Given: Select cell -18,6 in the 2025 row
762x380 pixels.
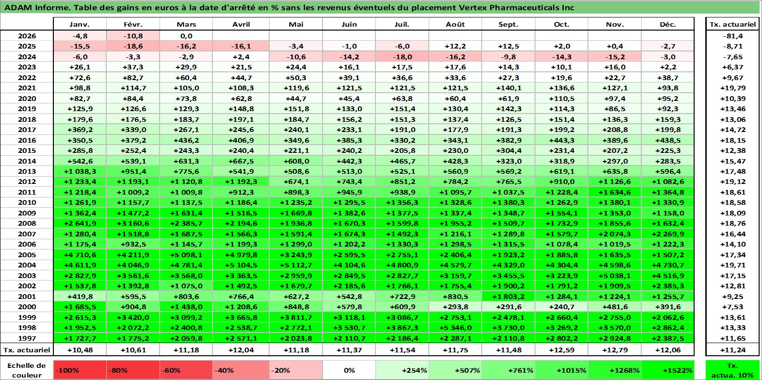Looking at the screenshot, I should pyautogui.click(x=133, y=46).
